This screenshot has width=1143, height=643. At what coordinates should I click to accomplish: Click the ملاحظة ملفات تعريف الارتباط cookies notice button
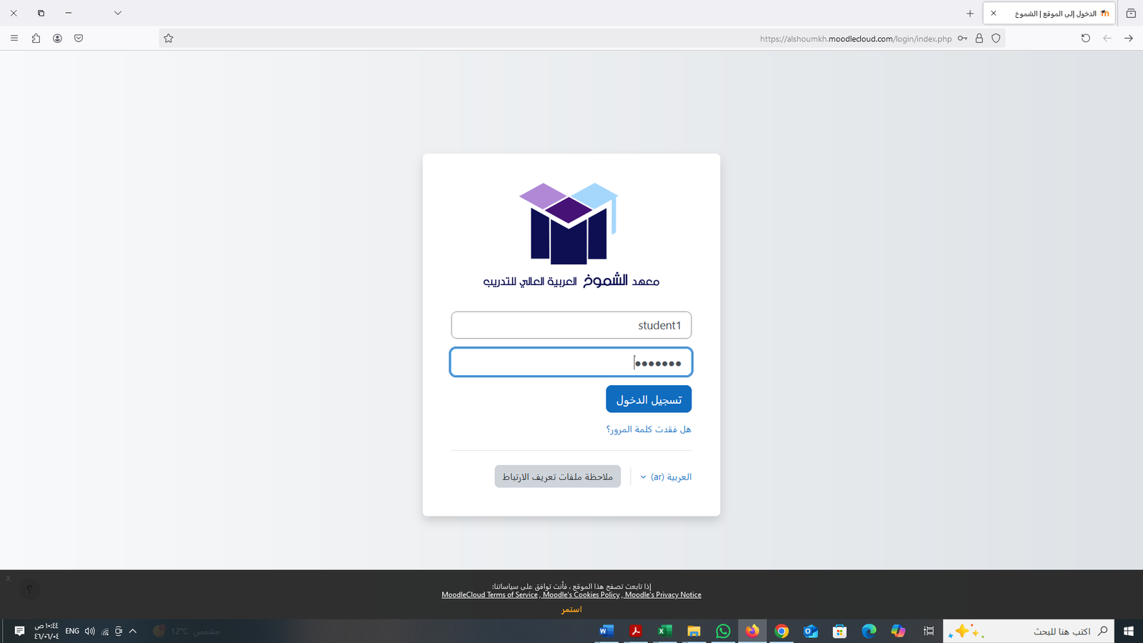[x=557, y=477]
